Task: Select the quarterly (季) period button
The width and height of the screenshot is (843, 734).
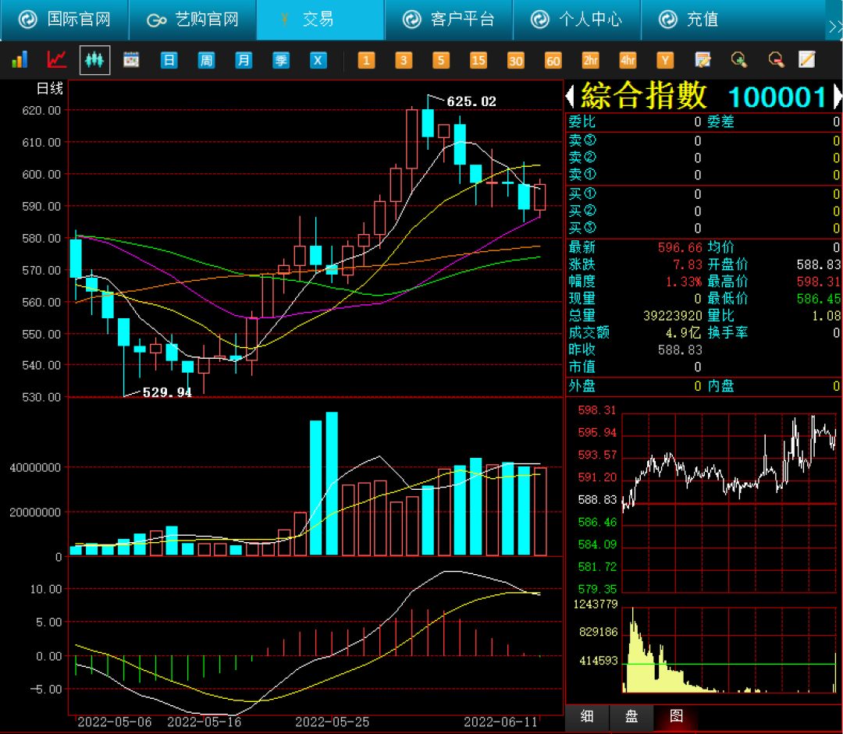Action: click(x=281, y=60)
